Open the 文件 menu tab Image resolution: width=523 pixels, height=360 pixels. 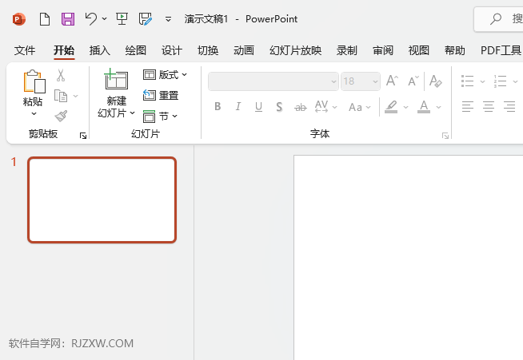[x=24, y=50]
